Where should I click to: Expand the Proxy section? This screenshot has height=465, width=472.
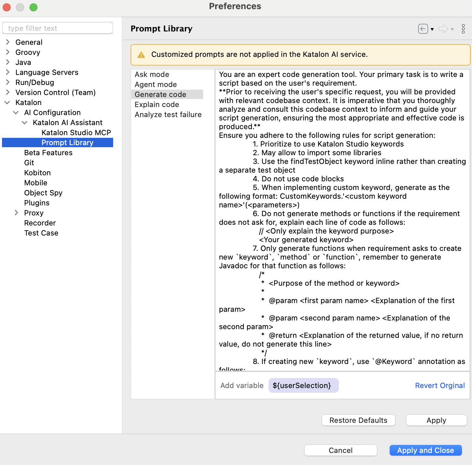[x=16, y=213]
